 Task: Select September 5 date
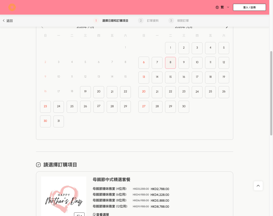pyautogui.click(x=224, y=48)
